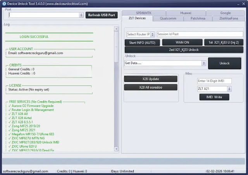Click the large Unlock button
Screen dimensions: 248x175
[224, 63]
